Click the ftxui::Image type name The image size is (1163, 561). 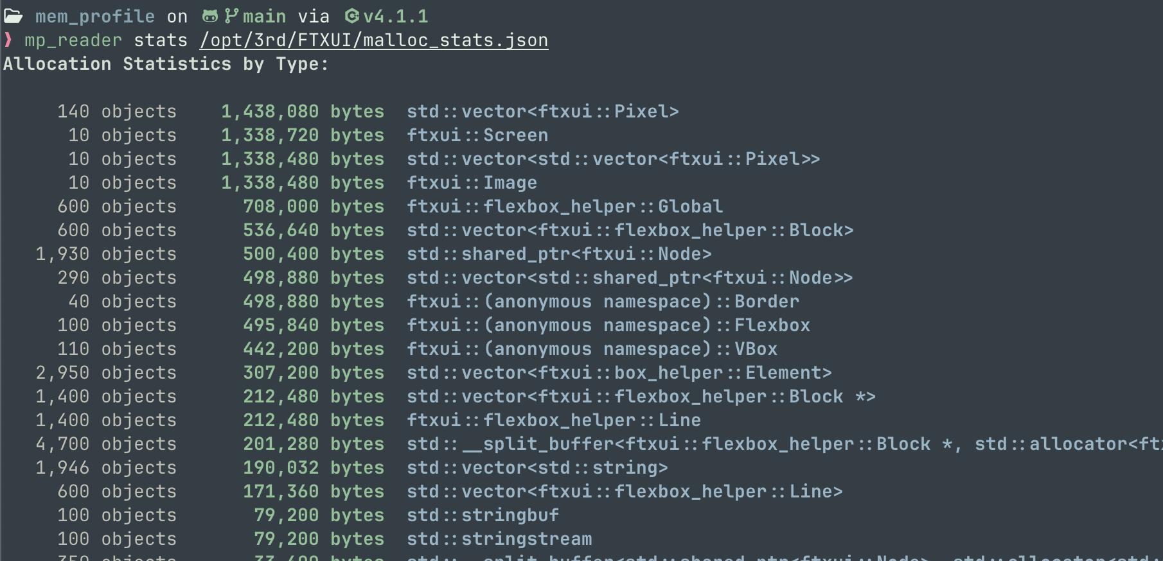click(x=472, y=182)
